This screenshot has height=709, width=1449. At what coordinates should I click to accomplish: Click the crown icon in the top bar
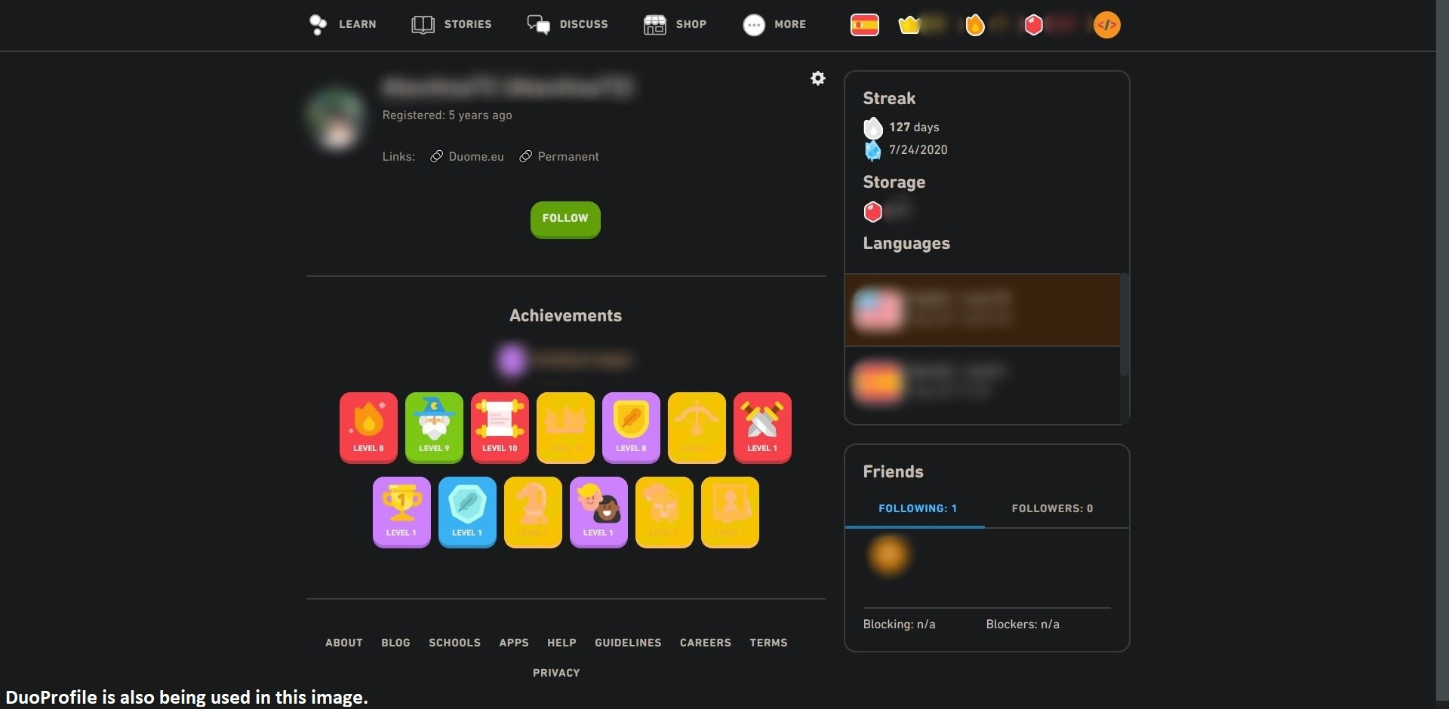[x=909, y=24]
